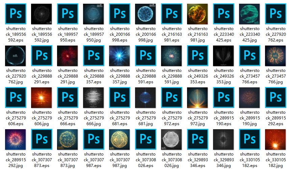Select thumbnail of shutterstock_289915190.jpg

pos(249,97)
